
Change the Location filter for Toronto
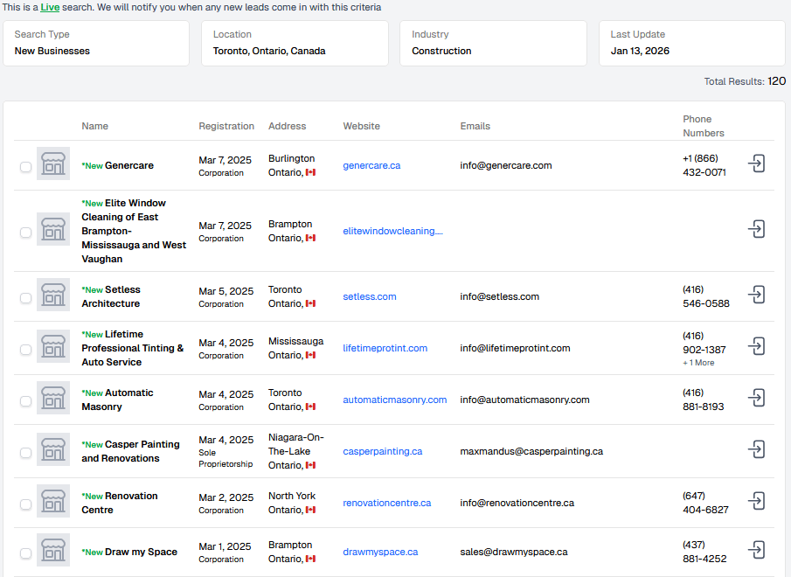pyautogui.click(x=301, y=43)
